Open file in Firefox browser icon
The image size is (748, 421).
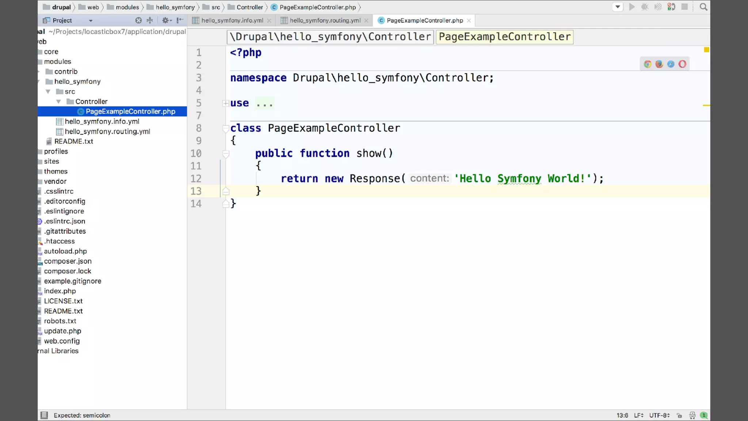[x=659, y=64]
